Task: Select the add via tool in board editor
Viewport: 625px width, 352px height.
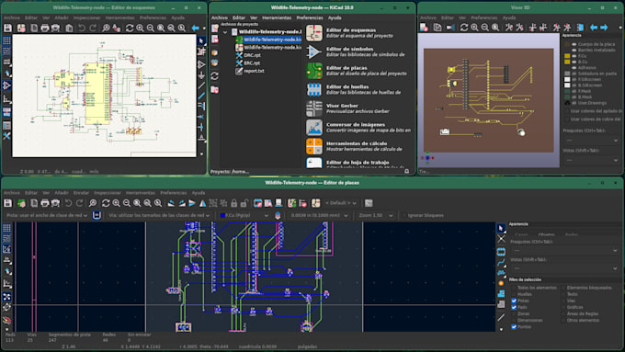Action: click(x=501, y=283)
